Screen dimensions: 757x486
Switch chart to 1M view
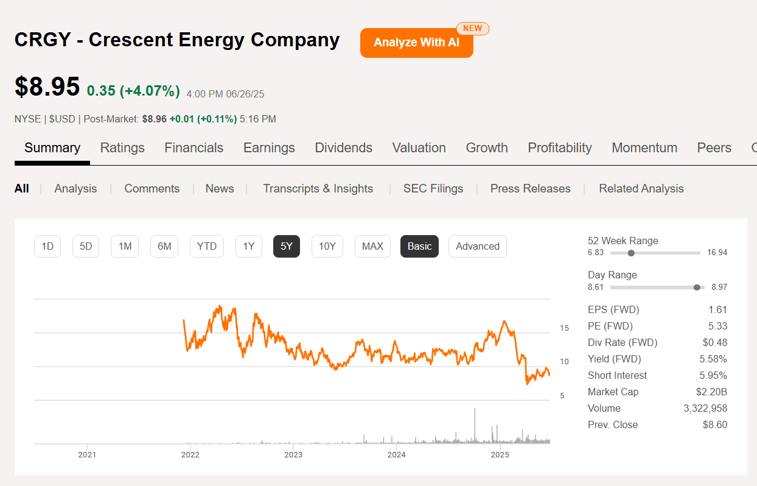[124, 246]
